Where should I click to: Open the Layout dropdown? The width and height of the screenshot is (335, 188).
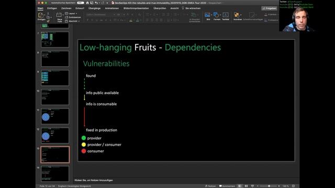pyautogui.click(x=71, y=14)
